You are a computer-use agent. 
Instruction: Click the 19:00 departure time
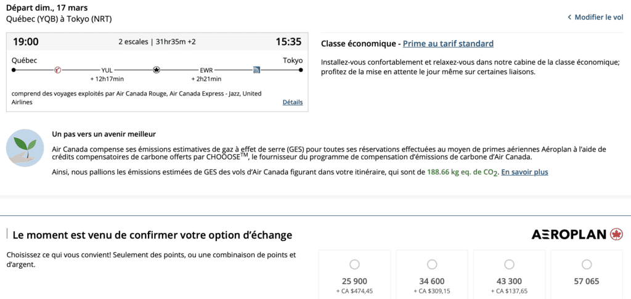tap(26, 42)
